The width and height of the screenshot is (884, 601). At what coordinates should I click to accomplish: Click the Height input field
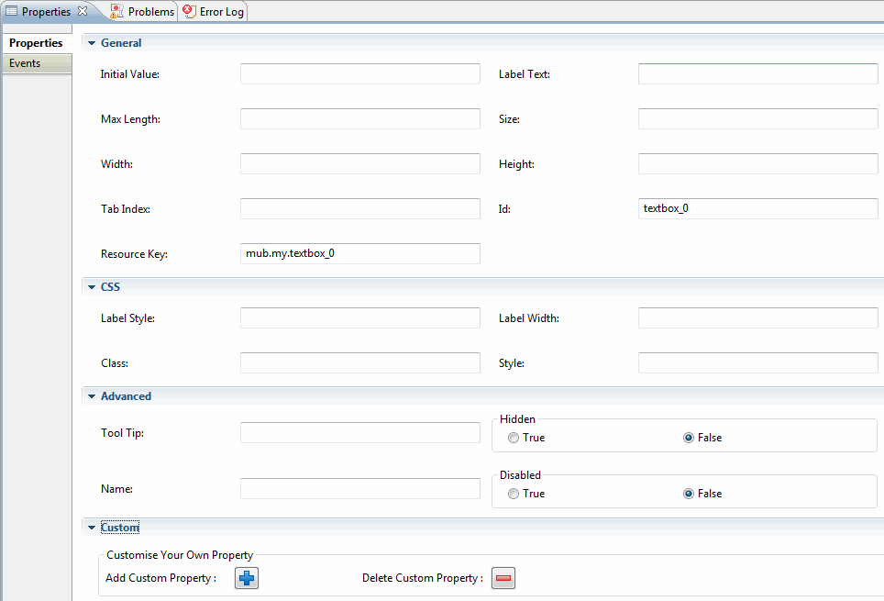point(757,163)
